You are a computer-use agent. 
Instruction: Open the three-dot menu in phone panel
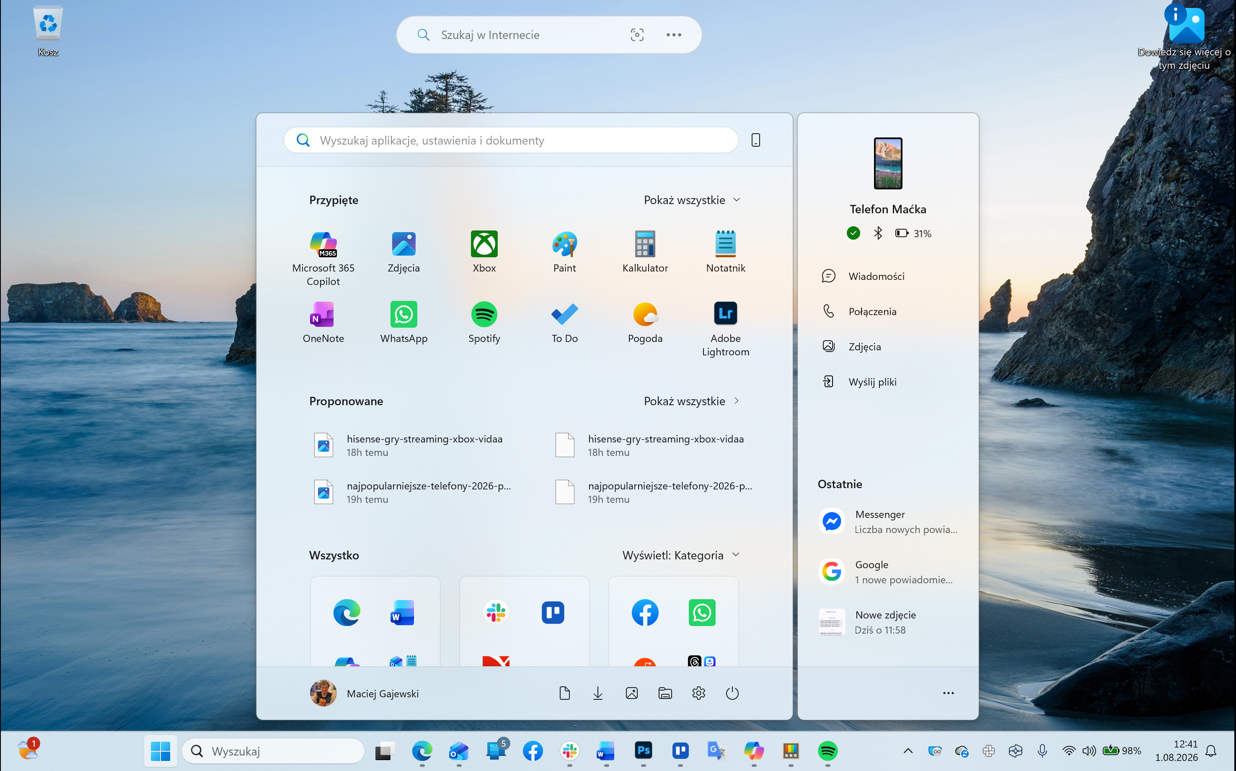(948, 693)
